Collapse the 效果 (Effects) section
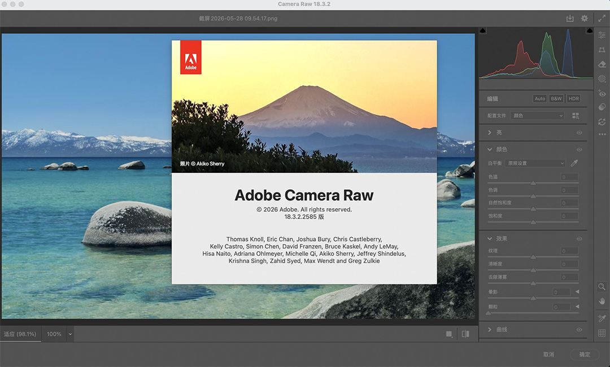 (x=490, y=239)
